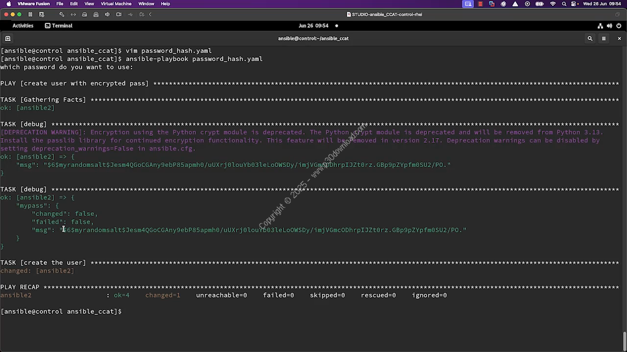The width and height of the screenshot is (627, 352).
Task: Open the terminal hamburger menu
Action: [x=603, y=38]
